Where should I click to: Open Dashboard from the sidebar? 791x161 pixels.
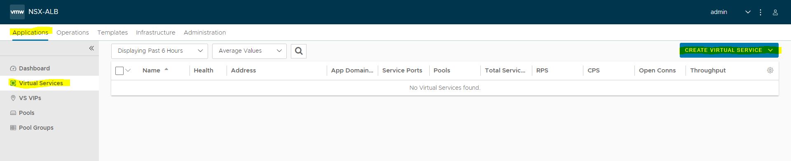pyautogui.click(x=34, y=68)
